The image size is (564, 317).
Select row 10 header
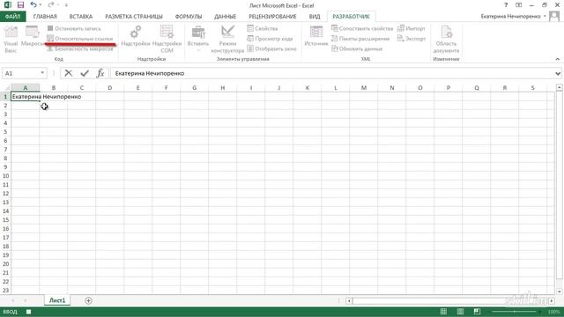tap(5, 176)
